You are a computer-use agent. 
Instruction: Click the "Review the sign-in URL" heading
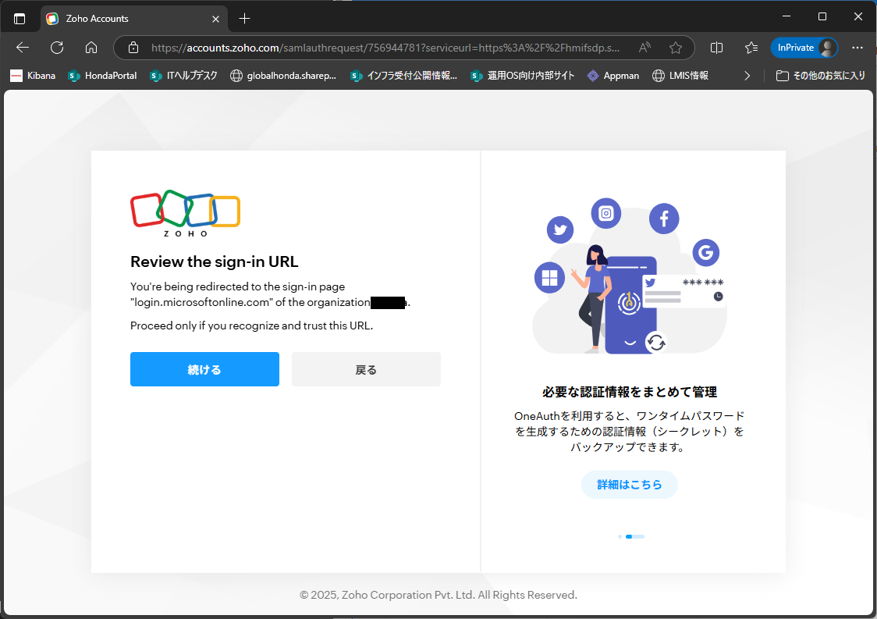215,261
